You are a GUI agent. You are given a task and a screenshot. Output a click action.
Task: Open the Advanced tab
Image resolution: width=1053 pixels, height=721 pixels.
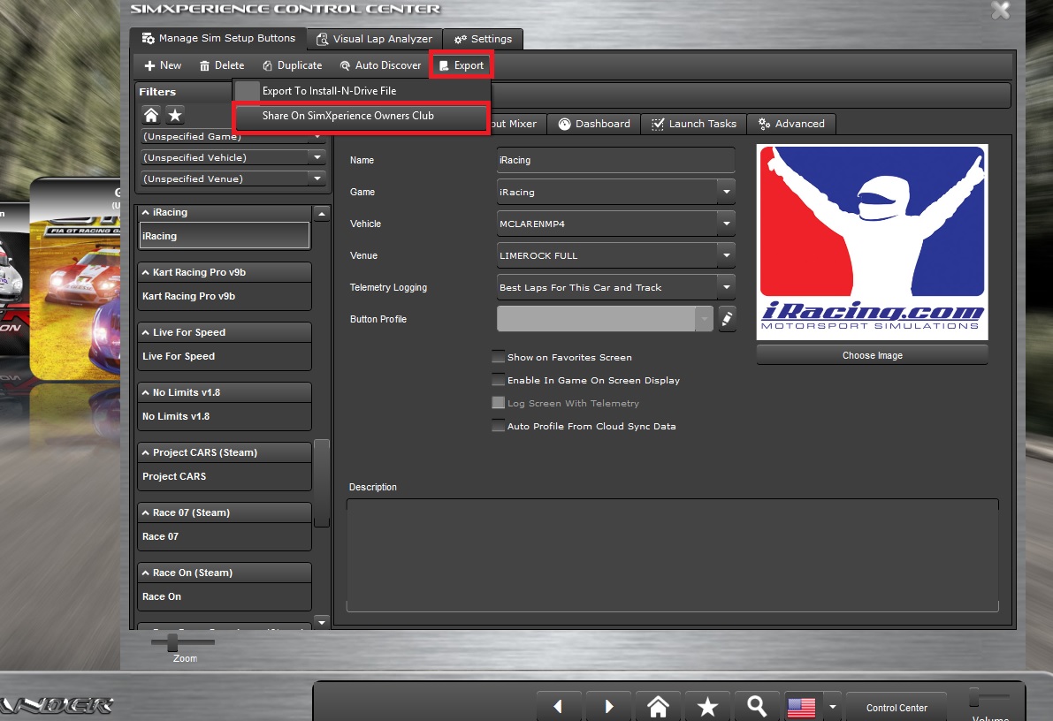tap(791, 124)
